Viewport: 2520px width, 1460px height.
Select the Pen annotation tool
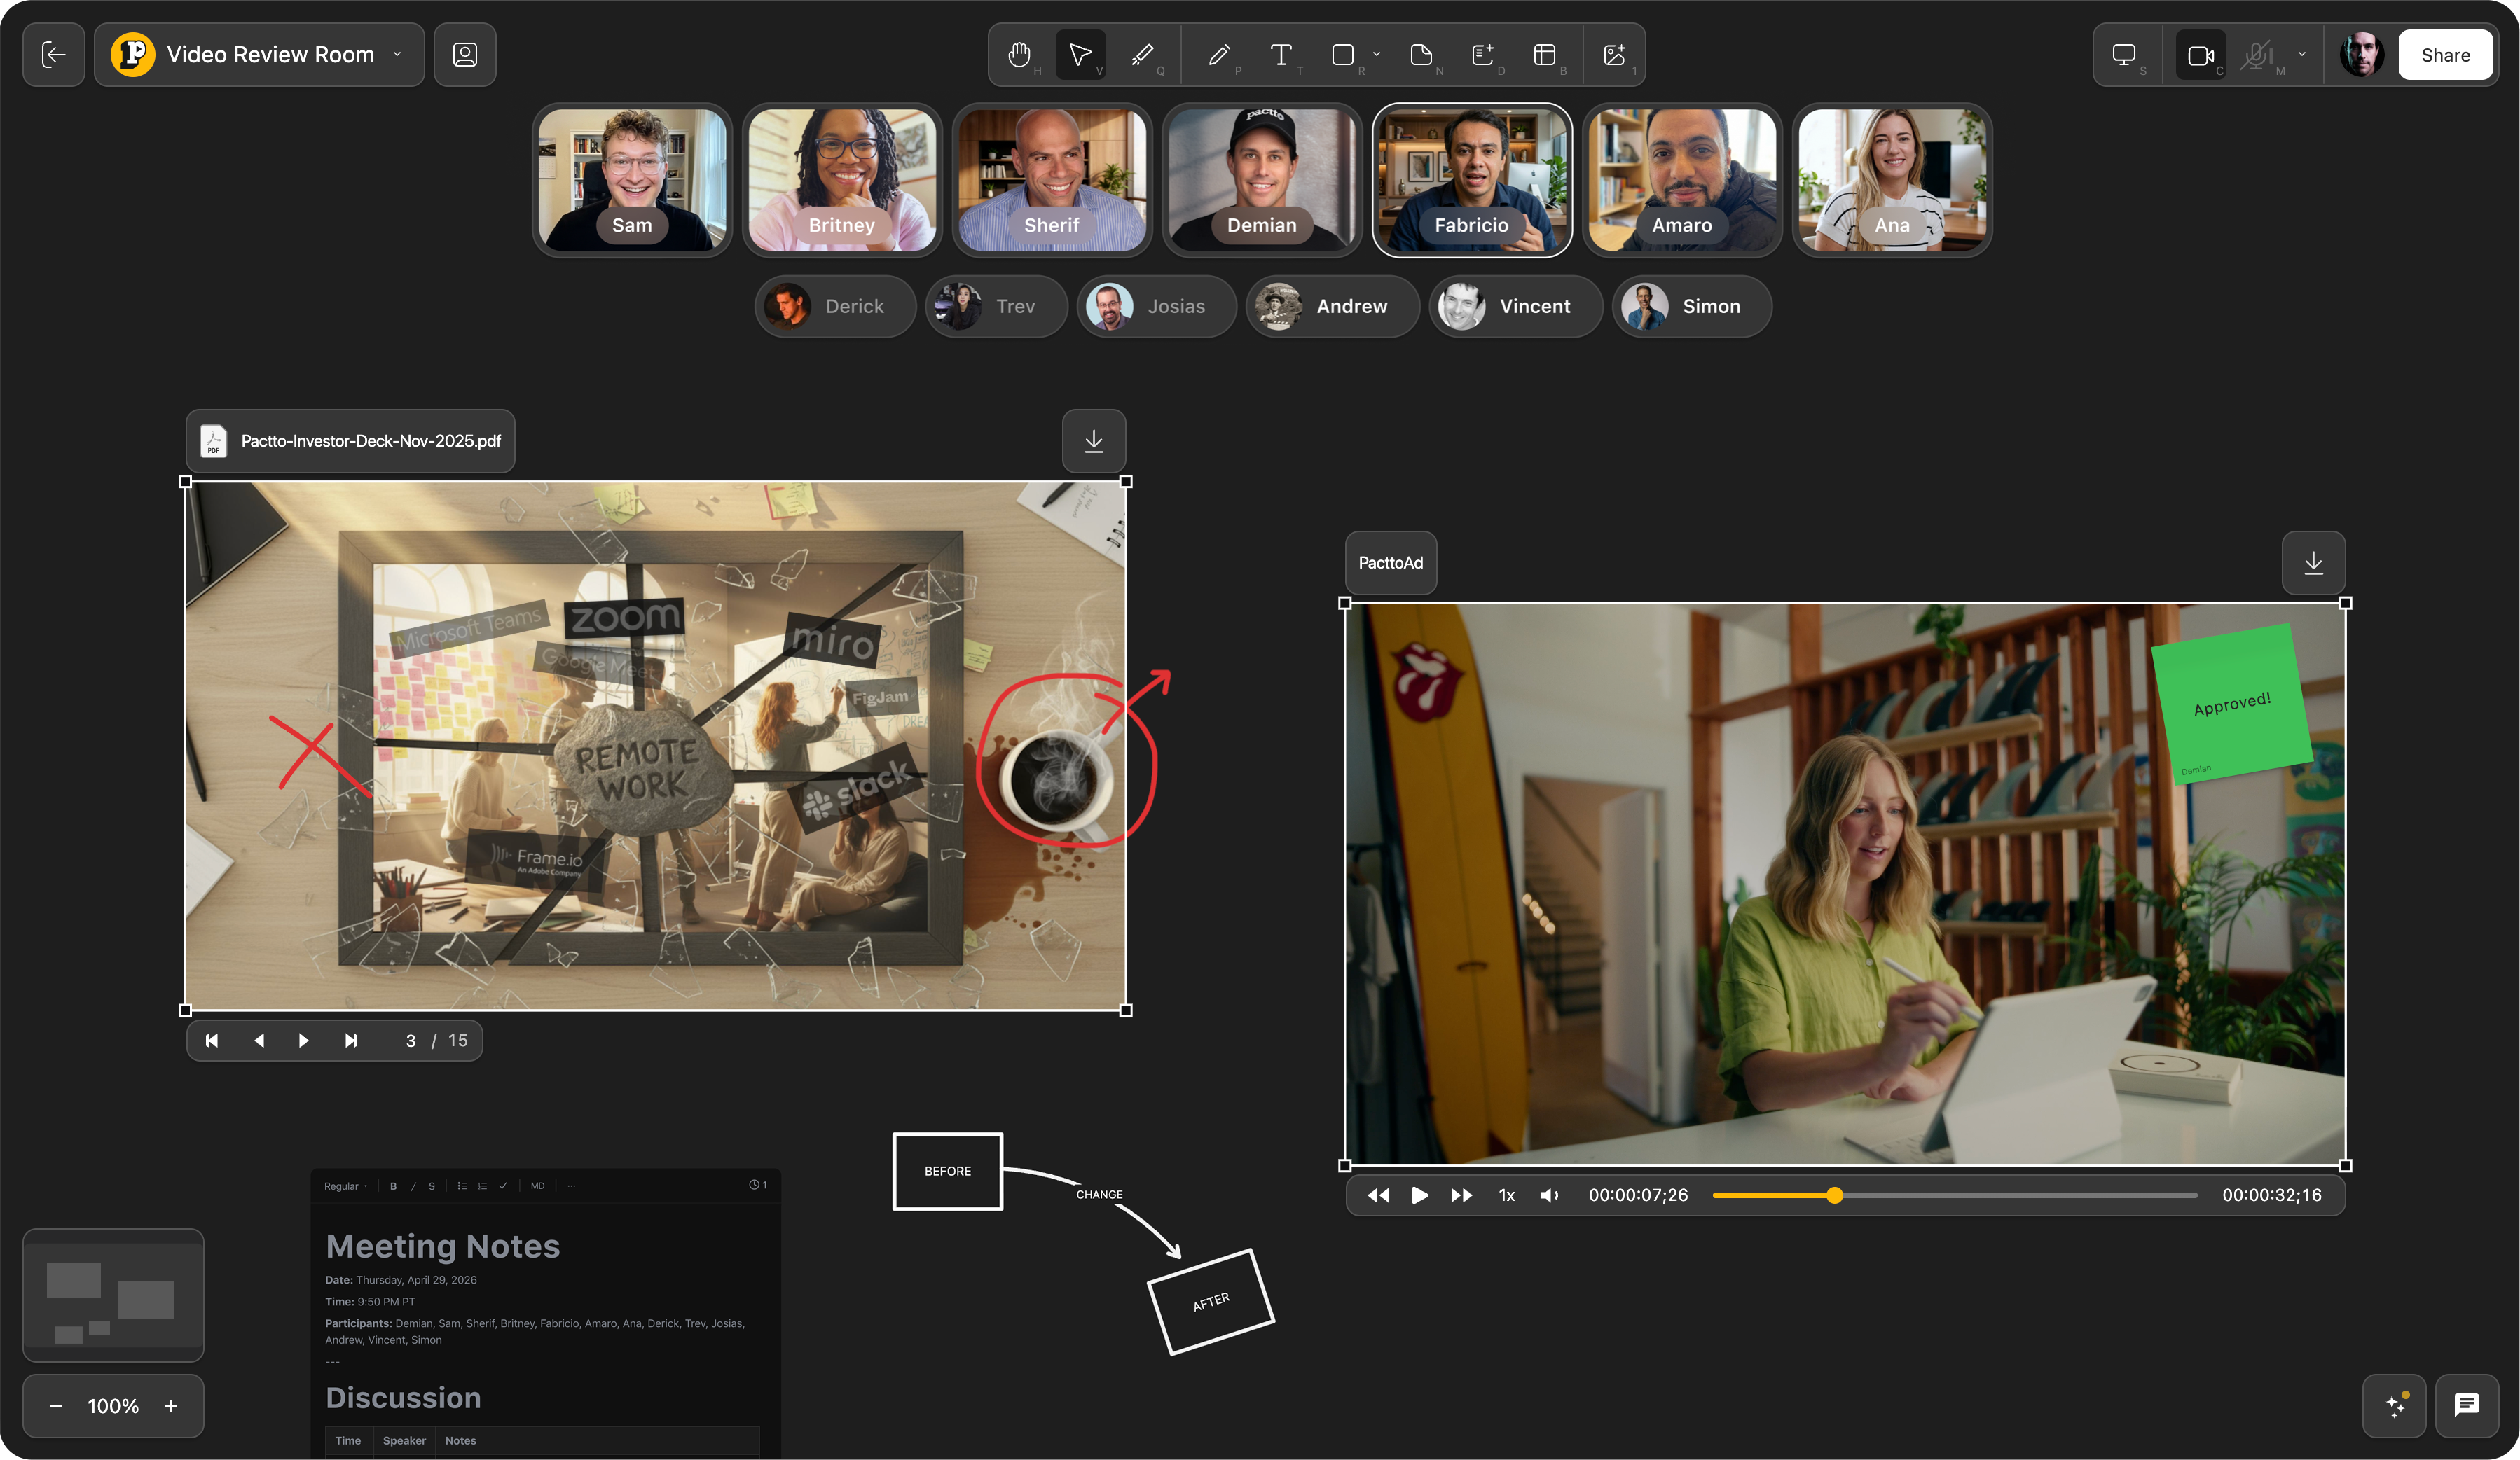click(x=1219, y=55)
